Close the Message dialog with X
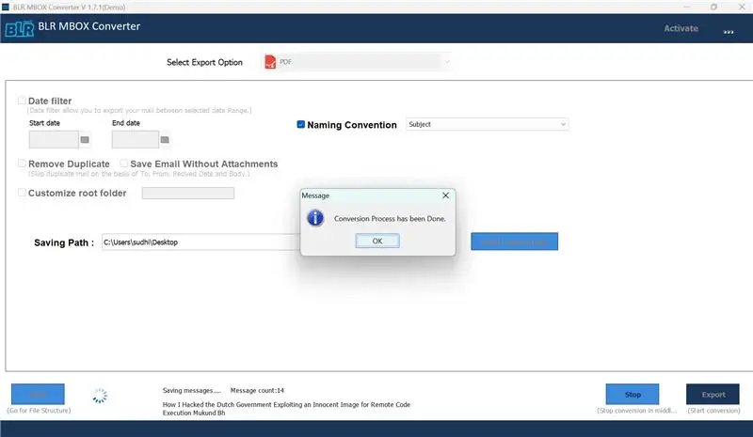The width and height of the screenshot is (753, 437). (x=445, y=195)
